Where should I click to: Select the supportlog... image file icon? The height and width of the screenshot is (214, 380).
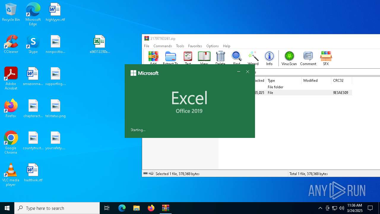click(55, 76)
